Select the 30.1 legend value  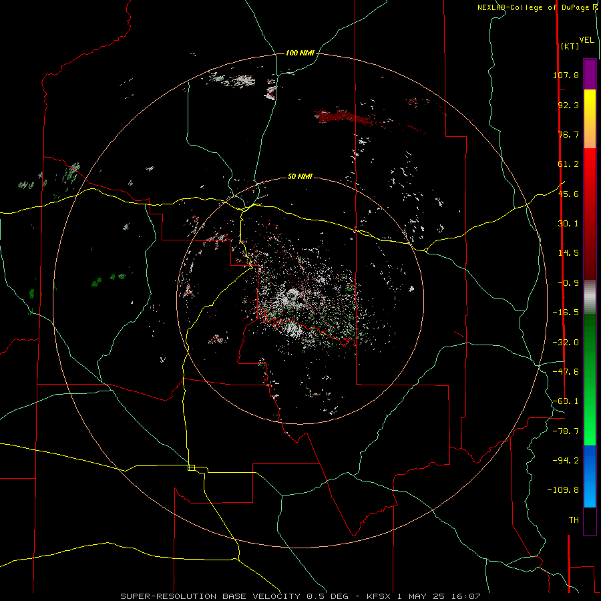pos(568,224)
